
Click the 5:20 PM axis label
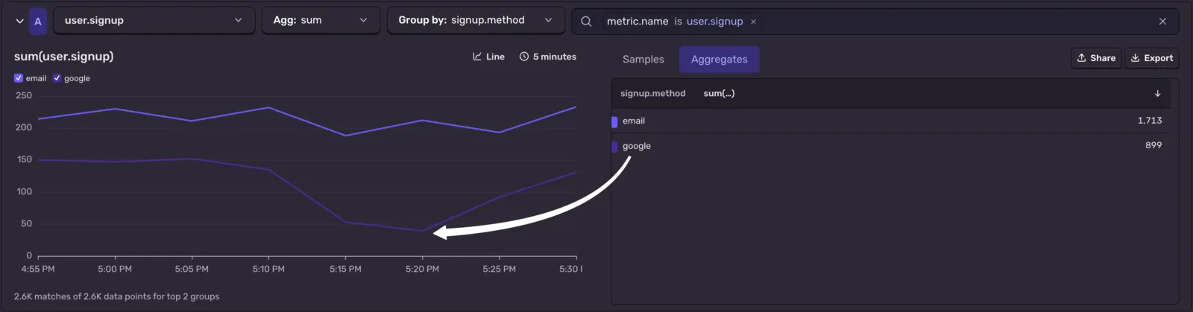[422, 269]
